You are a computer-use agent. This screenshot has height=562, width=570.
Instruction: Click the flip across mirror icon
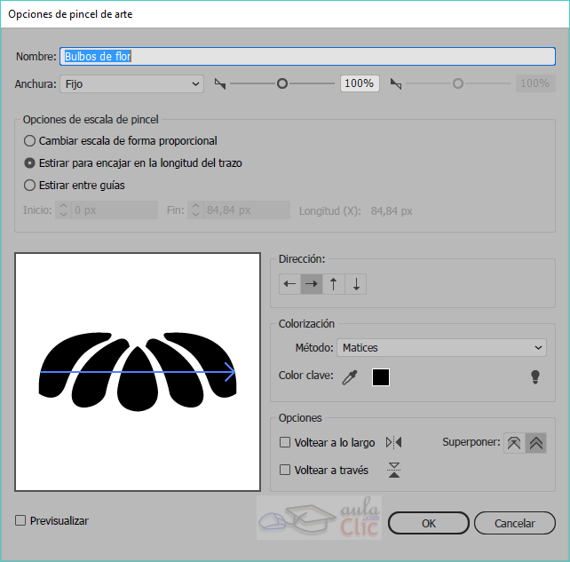(394, 471)
